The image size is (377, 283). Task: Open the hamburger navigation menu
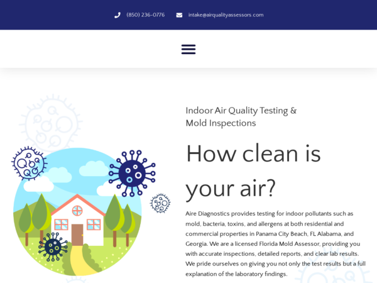tap(188, 49)
